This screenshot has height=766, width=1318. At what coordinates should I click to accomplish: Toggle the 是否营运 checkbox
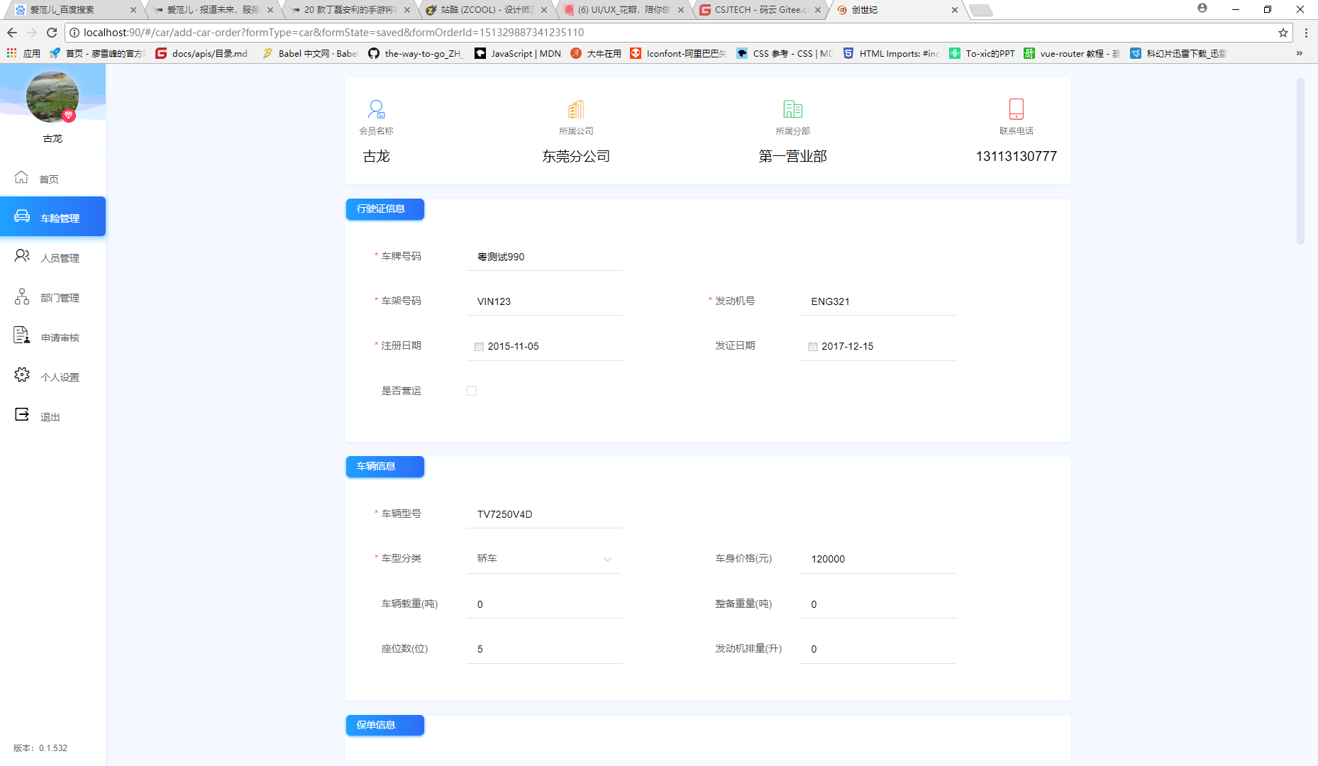[472, 391]
